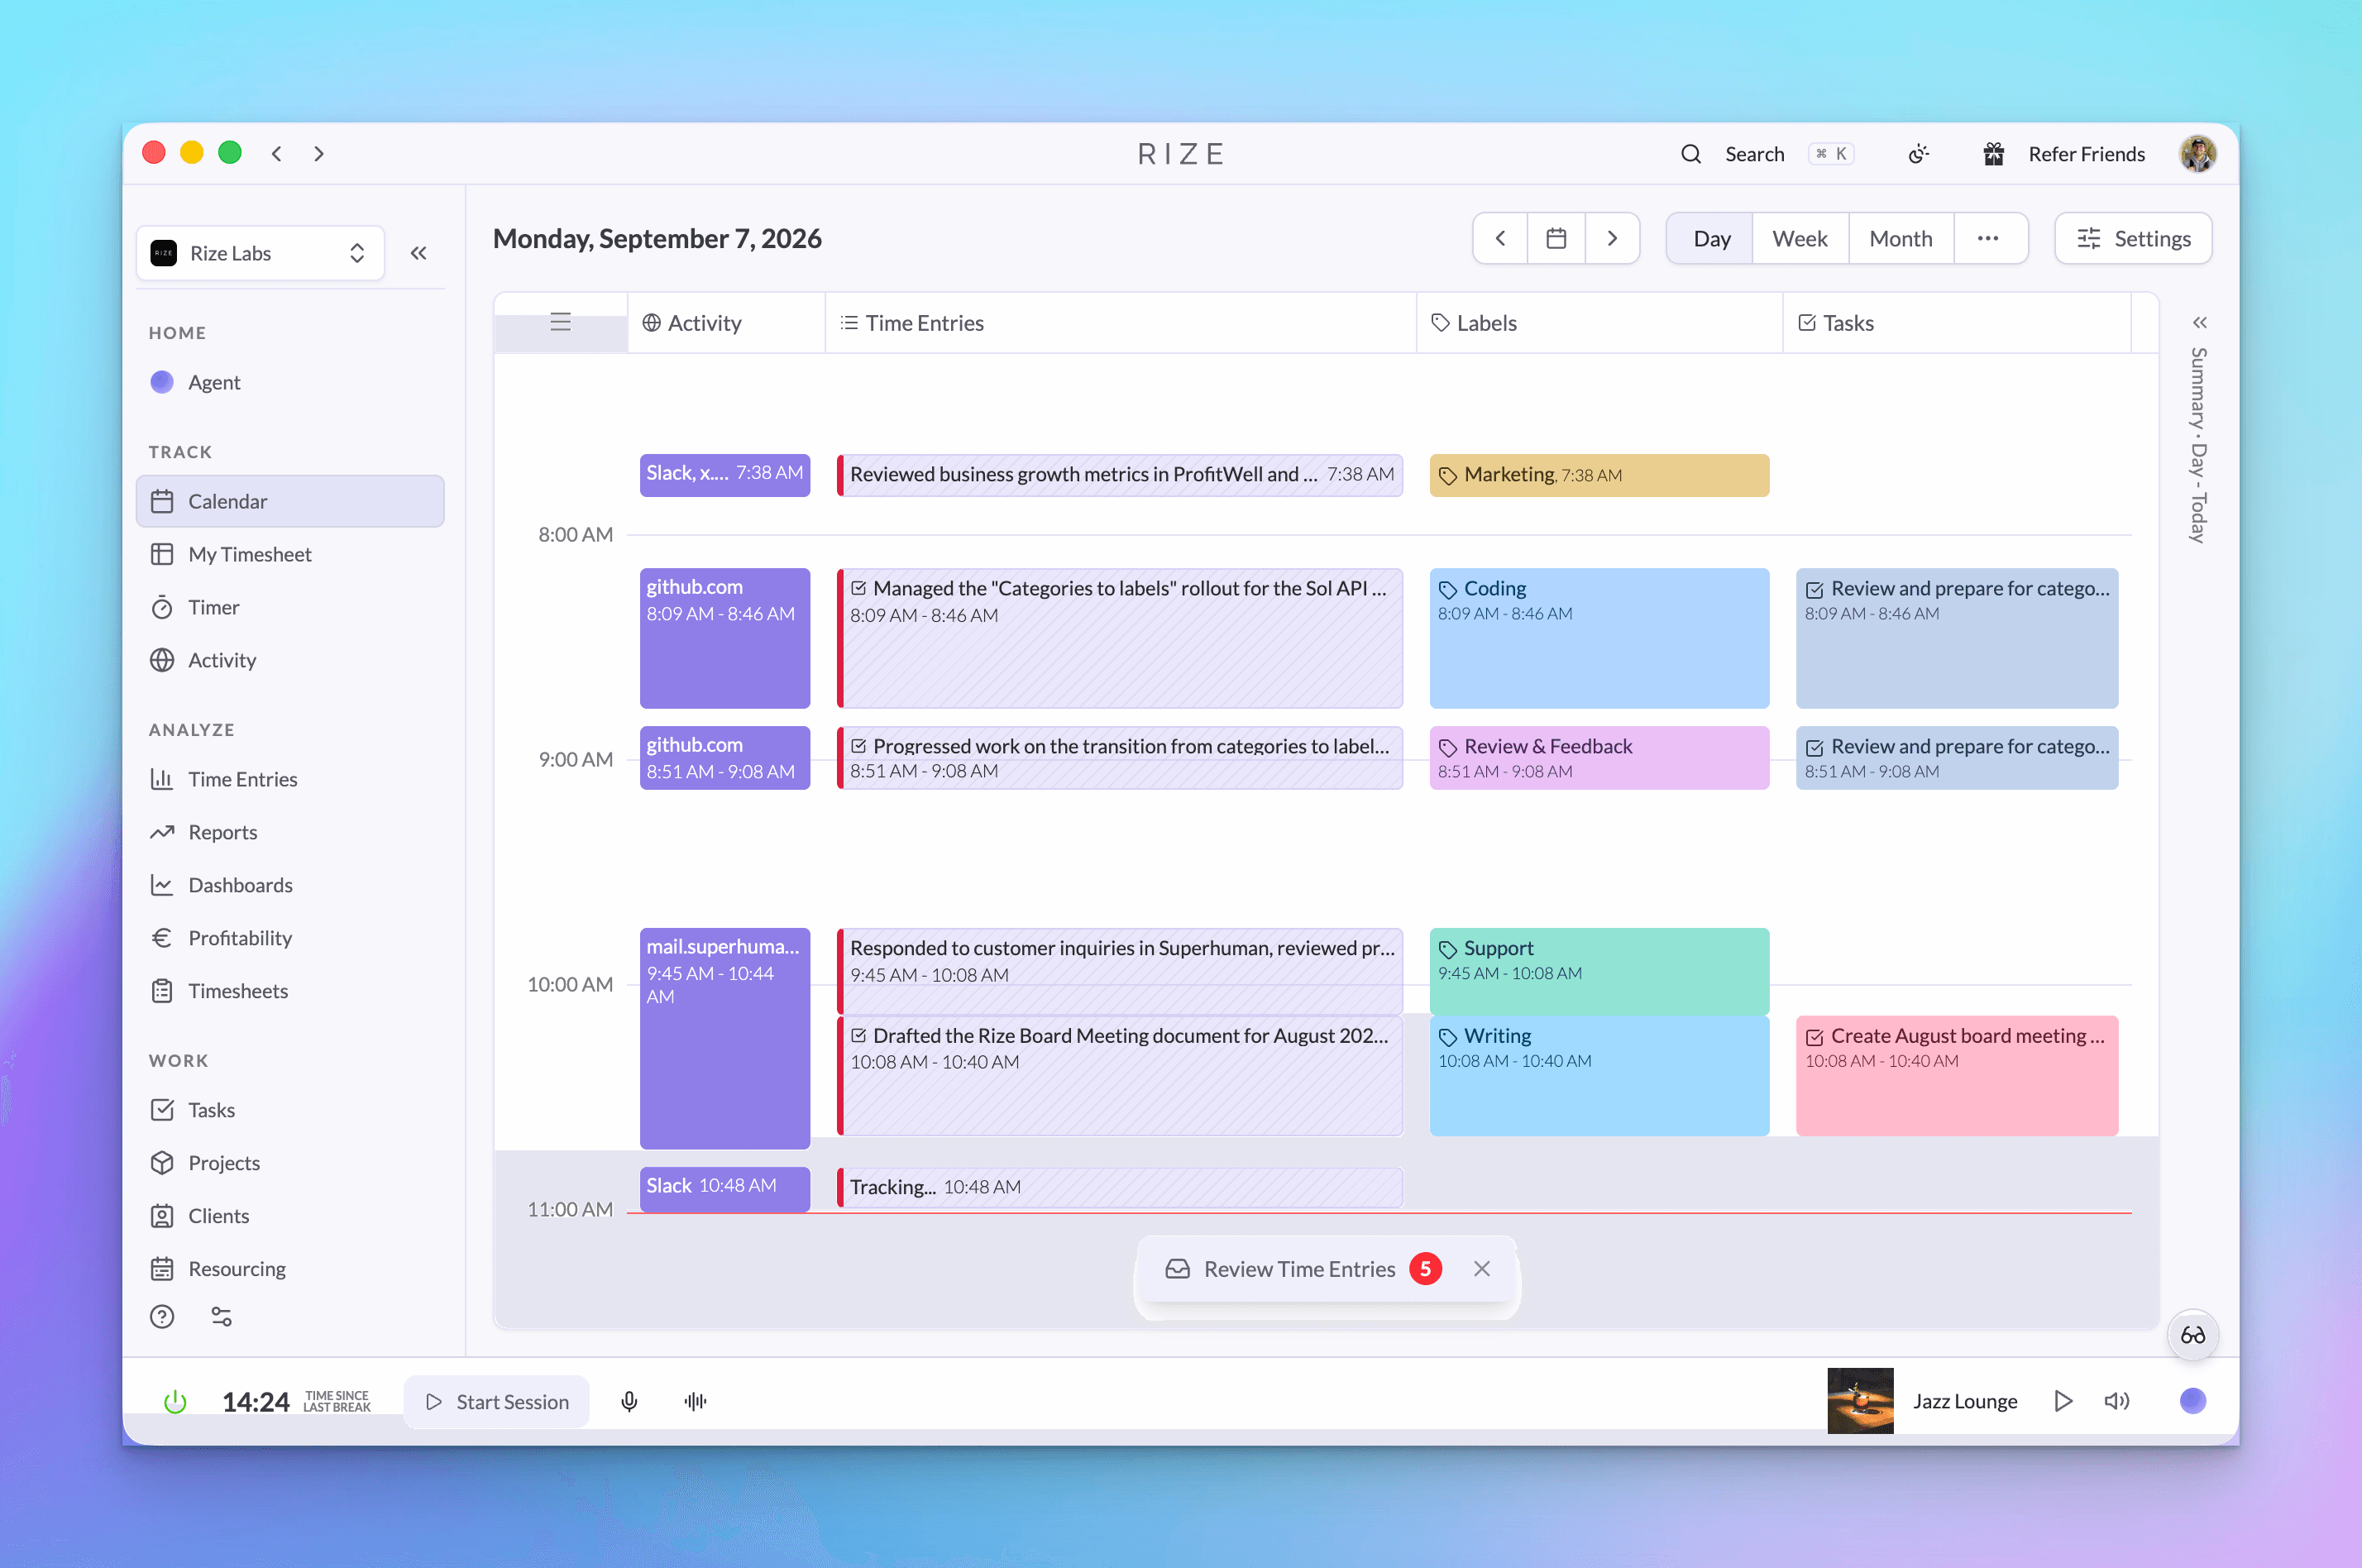This screenshot has height=1568, width=2362.
Task: Select the Time Entries column header
Action: tap(1120, 323)
